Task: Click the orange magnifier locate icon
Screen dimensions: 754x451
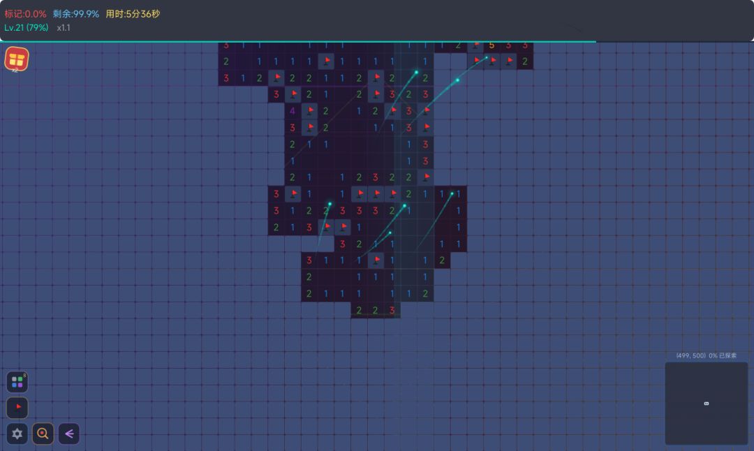Action: pos(43,434)
